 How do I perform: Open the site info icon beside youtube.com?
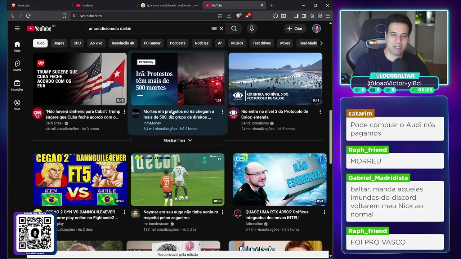pos(75,16)
